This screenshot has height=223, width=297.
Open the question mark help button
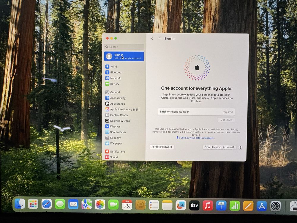click(240, 147)
